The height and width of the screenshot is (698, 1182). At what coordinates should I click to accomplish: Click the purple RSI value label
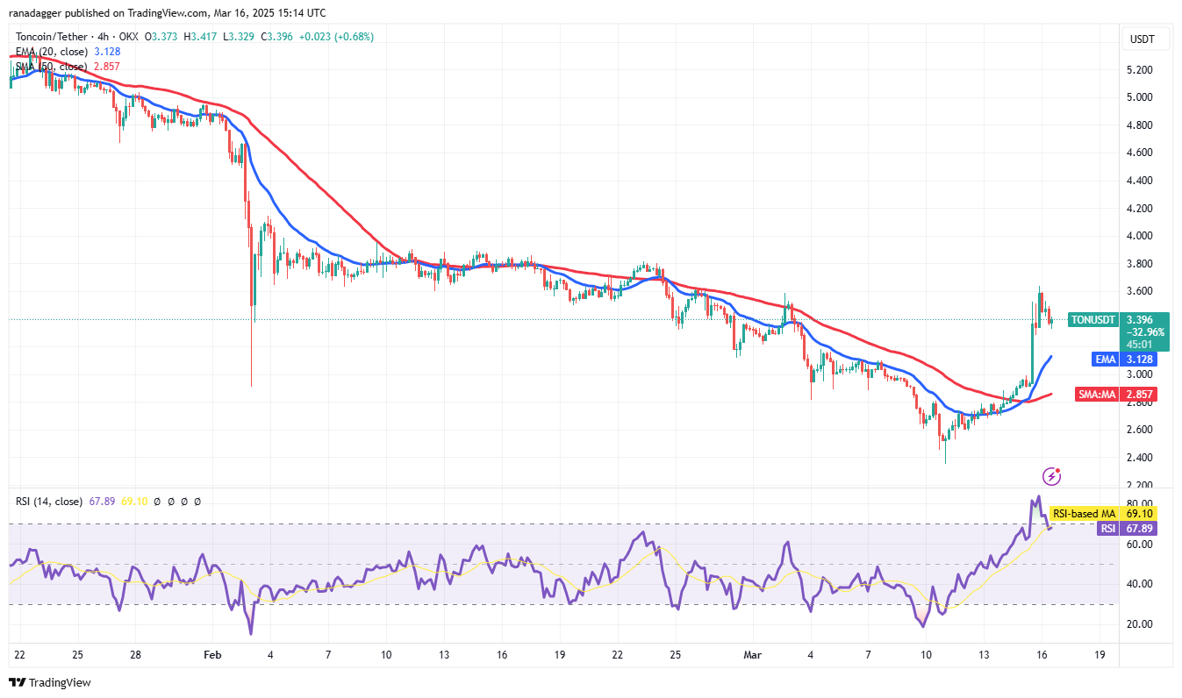pyautogui.click(x=1109, y=528)
